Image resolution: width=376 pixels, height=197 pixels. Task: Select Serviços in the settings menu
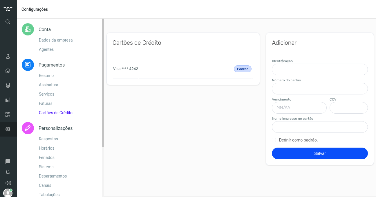click(x=46, y=94)
